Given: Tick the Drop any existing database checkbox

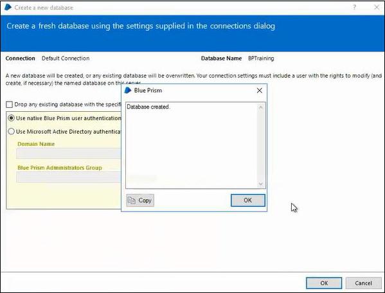Looking at the screenshot, I should [x=9, y=105].
